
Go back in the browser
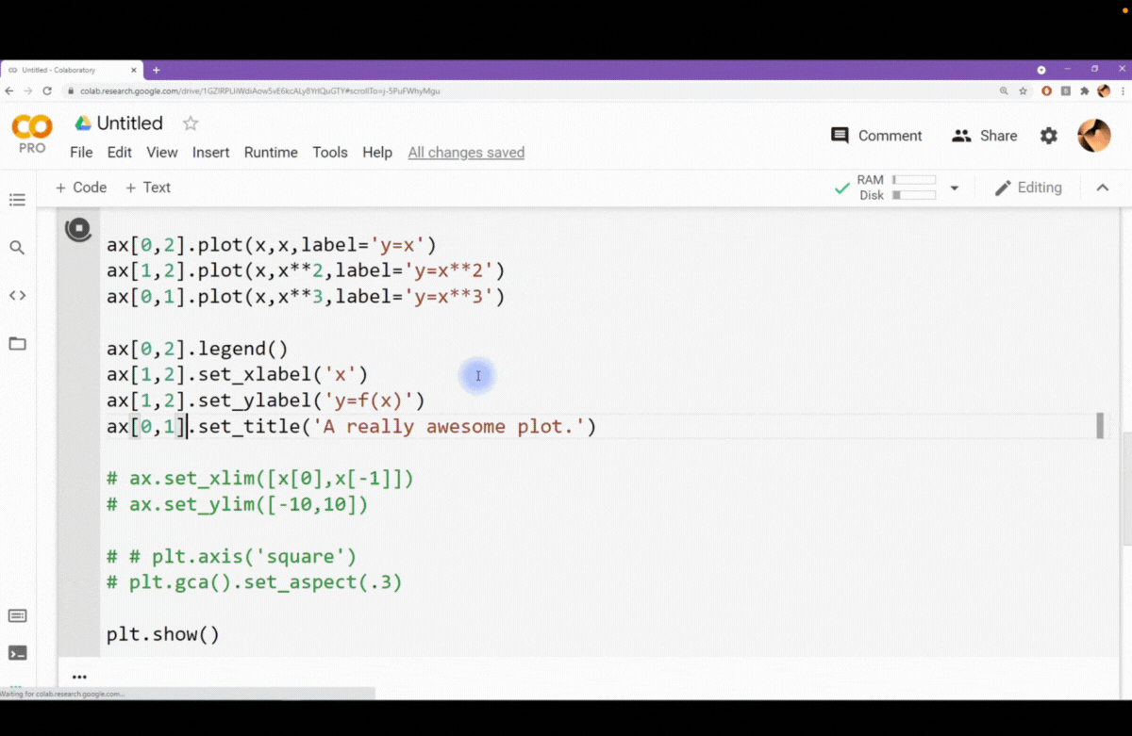(9, 91)
